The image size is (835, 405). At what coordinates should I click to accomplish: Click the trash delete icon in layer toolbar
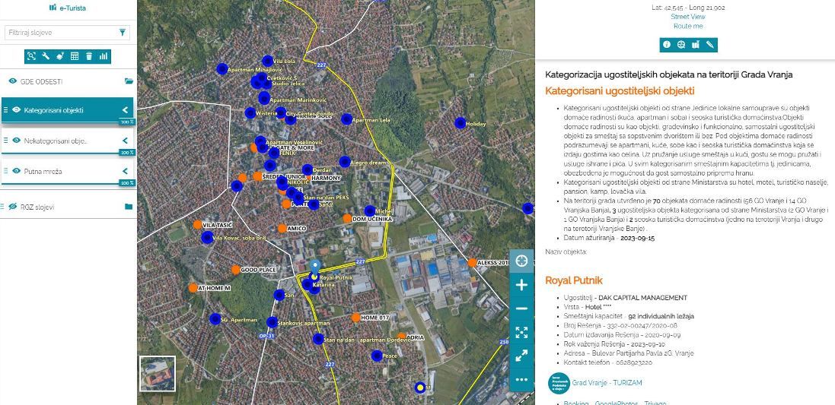89,56
